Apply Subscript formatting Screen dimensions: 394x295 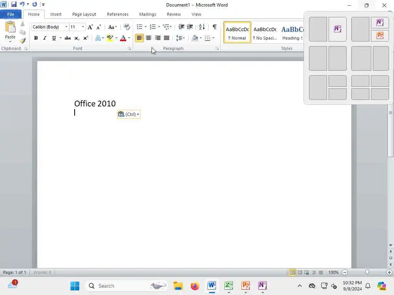tap(77, 38)
